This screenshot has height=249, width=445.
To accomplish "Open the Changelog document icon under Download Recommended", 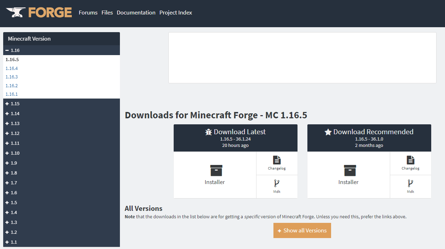I will pyautogui.click(x=411, y=160).
